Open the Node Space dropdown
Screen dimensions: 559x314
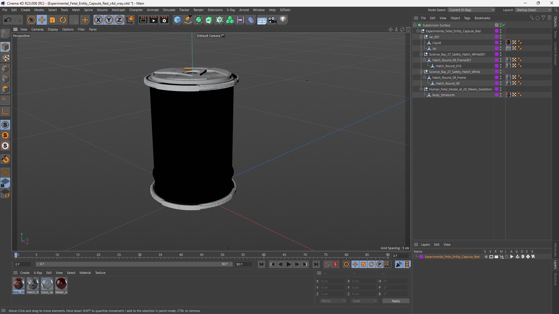[471, 10]
